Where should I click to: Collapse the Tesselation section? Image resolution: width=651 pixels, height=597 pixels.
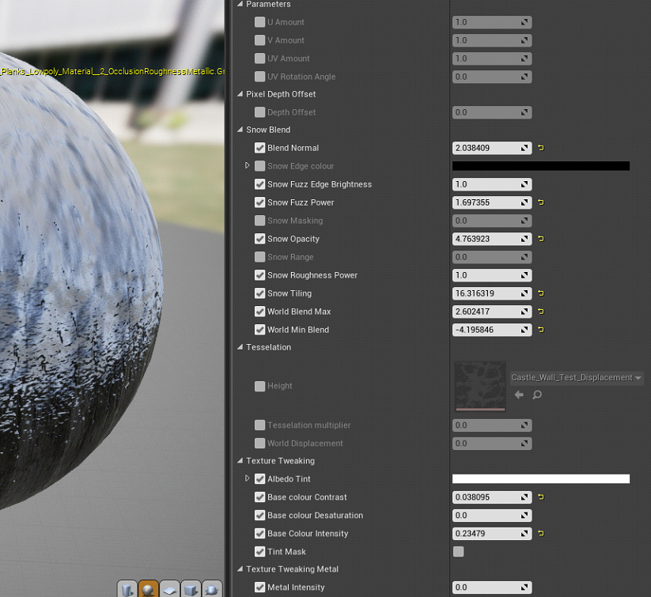(x=239, y=346)
